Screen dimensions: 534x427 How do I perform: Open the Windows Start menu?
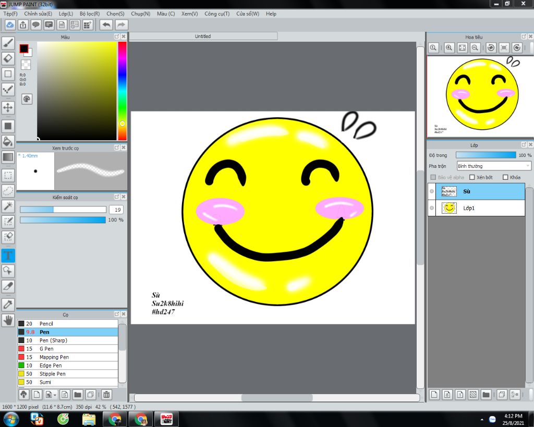(x=10, y=419)
